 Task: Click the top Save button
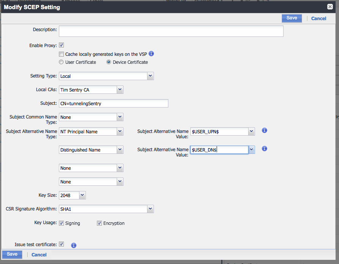tap(291, 18)
